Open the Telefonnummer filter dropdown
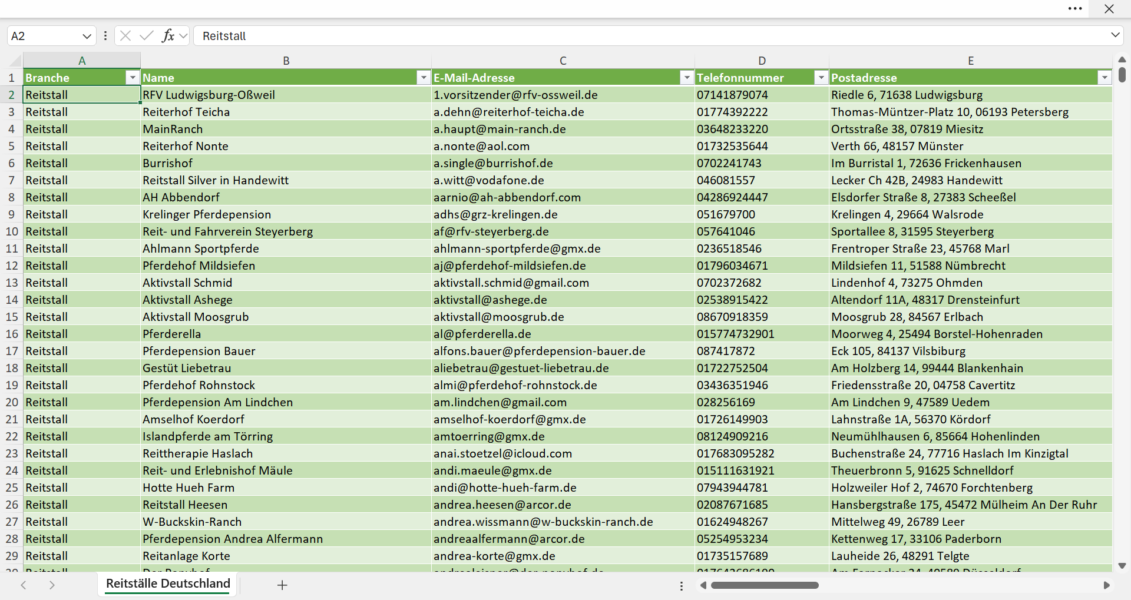1131x600 pixels. coord(821,78)
